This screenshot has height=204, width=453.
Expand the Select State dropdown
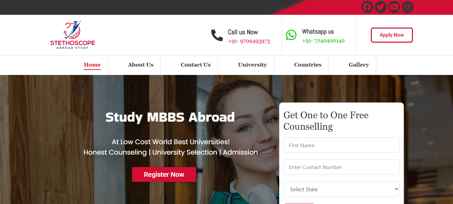click(x=342, y=189)
